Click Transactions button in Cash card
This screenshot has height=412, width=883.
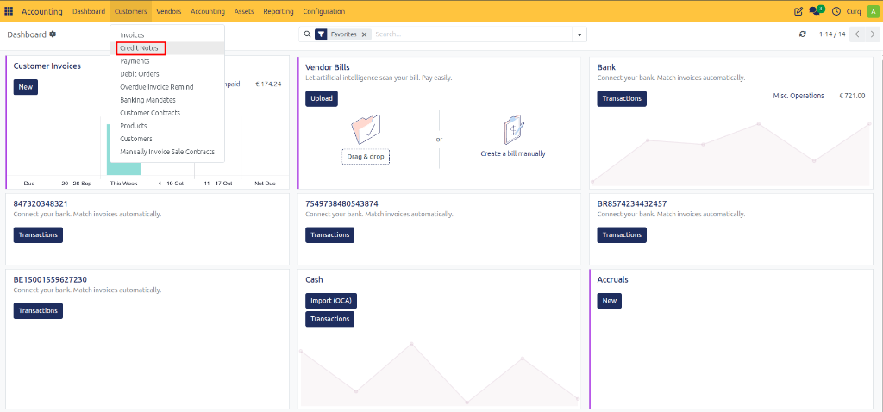click(x=330, y=319)
